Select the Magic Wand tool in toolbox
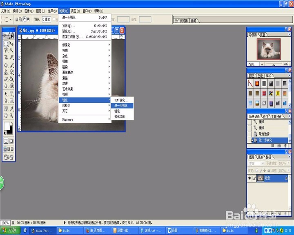Image resolution: width=294 pixels, height=235 pixels. tap(11, 50)
